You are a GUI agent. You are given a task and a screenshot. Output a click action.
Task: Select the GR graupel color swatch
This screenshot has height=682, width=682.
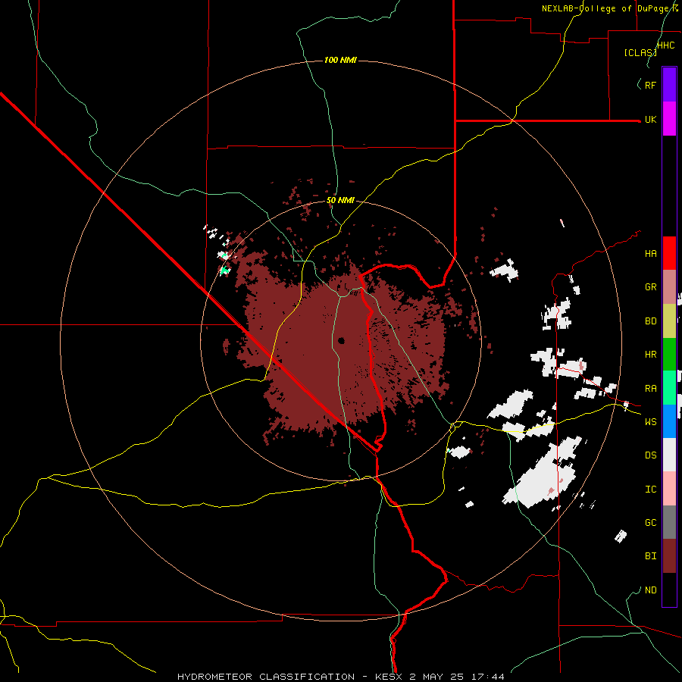[x=669, y=287]
